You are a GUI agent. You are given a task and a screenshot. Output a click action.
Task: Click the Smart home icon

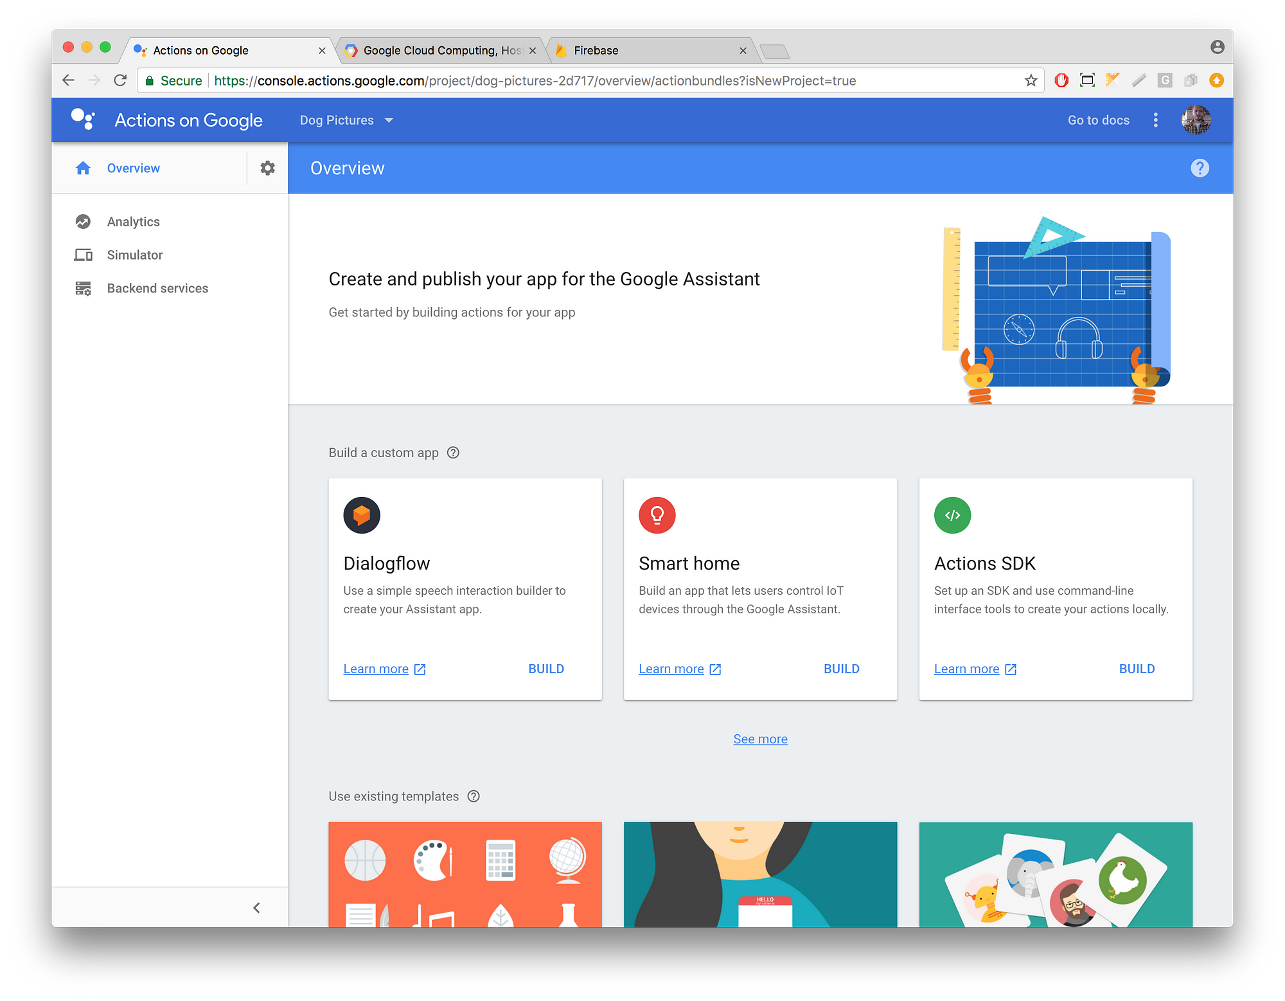(x=656, y=514)
